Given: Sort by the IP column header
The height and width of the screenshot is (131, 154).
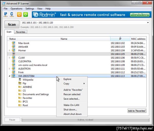Looking at the screenshot, I should tap(120, 39).
